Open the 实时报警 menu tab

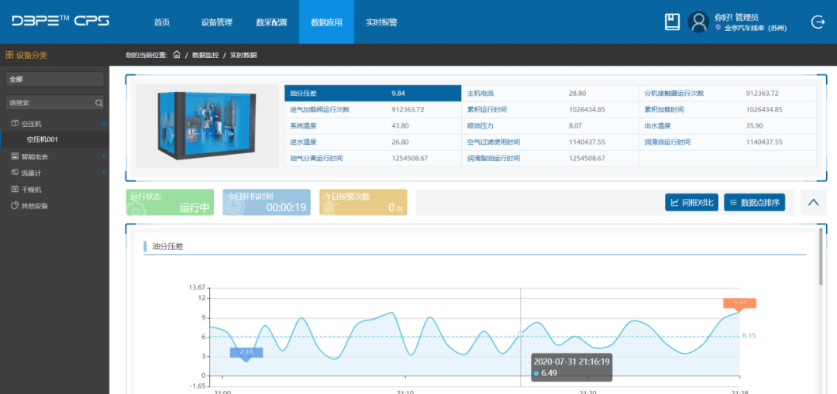pyautogui.click(x=381, y=22)
